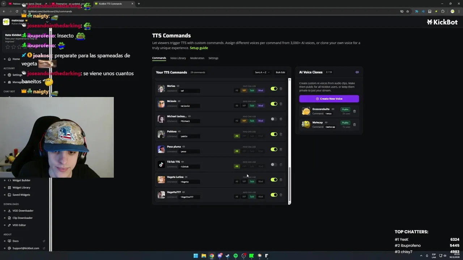This screenshot has height=260, width=463.
Task: Open VOD Downloader in sidebar
Action: 23,211
